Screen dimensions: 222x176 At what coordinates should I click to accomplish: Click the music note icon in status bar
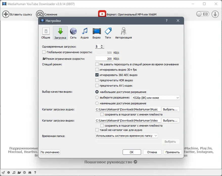pos(14,172)
